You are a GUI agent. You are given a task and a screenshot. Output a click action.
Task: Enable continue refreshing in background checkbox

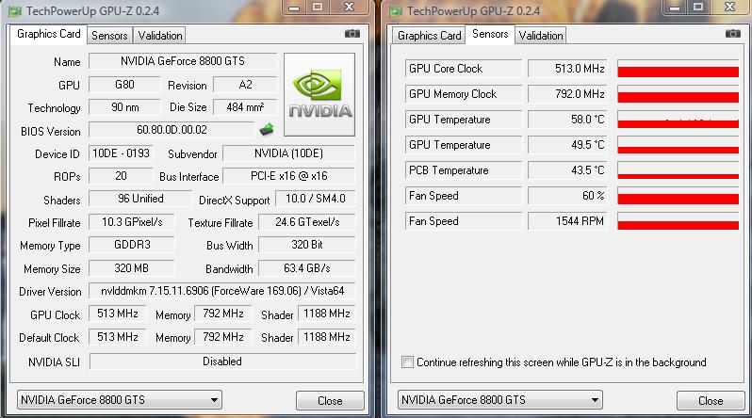(x=407, y=362)
